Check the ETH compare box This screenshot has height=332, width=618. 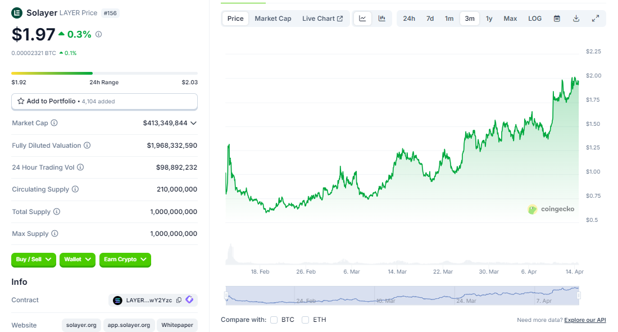click(x=305, y=320)
